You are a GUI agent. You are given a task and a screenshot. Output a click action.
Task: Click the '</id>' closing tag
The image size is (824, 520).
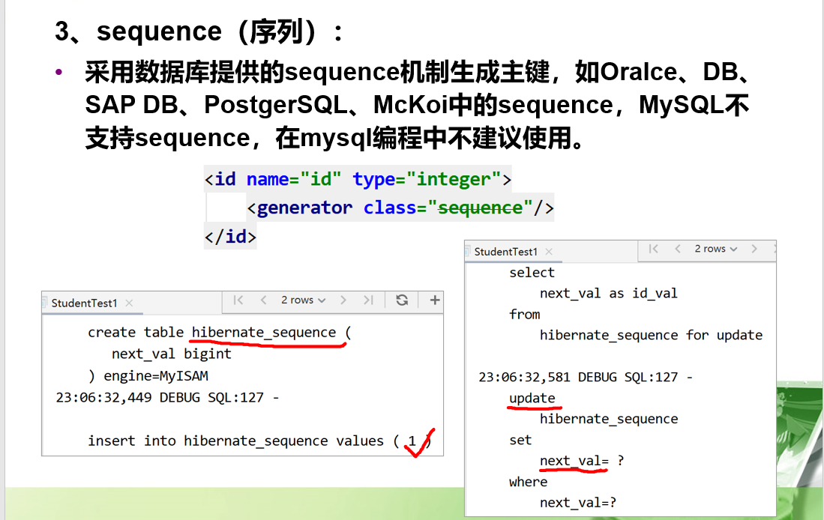[x=230, y=236]
